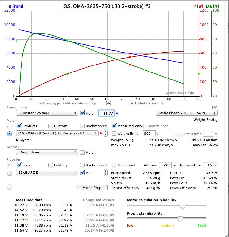Screen dimensions: 229x237
Task: Toggle the propeller Hold checkbox
Action: [82, 172]
